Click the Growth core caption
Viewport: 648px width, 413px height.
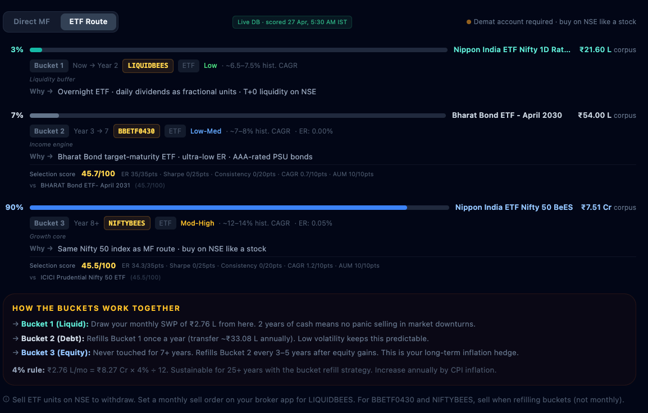[x=48, y=237]
